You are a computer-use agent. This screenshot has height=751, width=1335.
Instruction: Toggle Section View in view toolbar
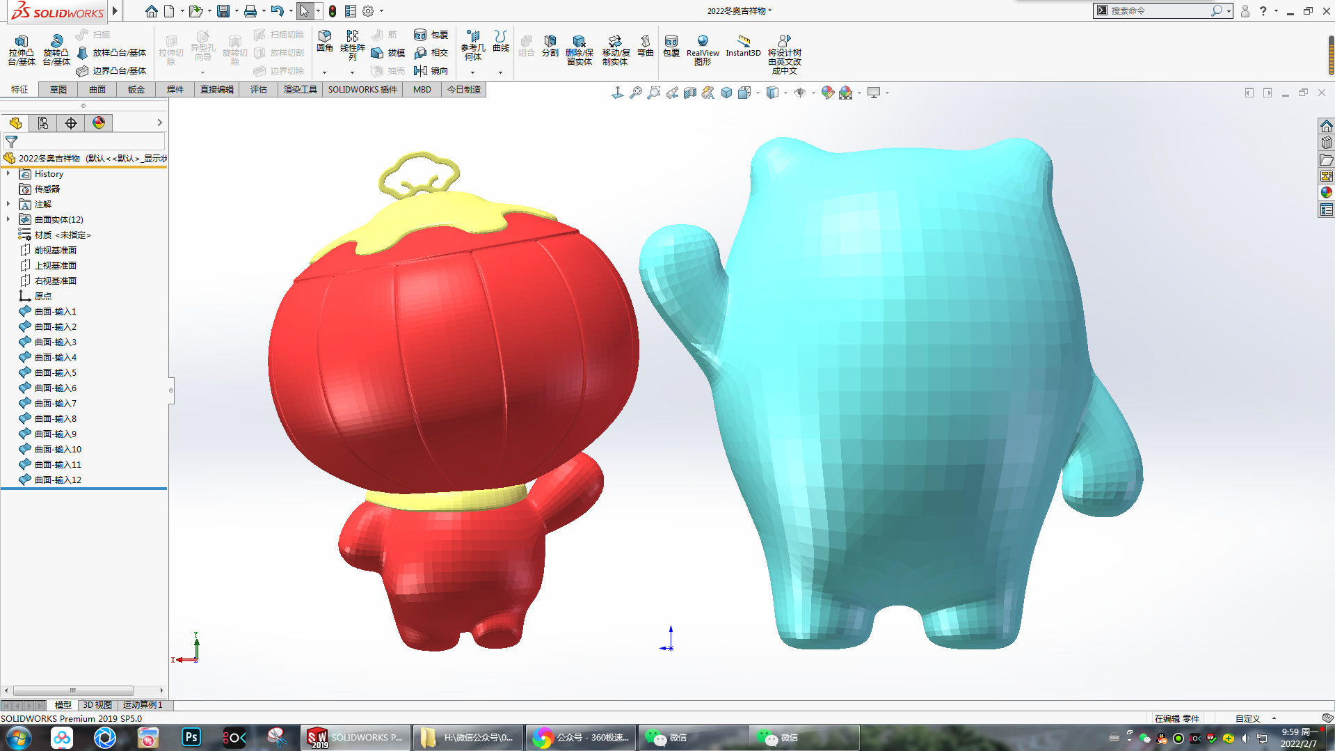tap(690, 93)
